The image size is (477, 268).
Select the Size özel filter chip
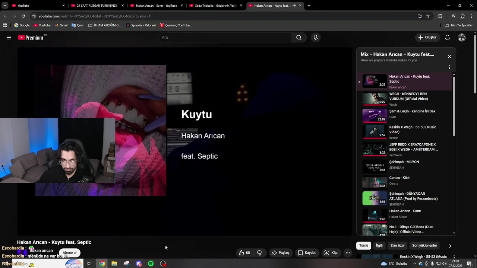(x=397, y=246)
